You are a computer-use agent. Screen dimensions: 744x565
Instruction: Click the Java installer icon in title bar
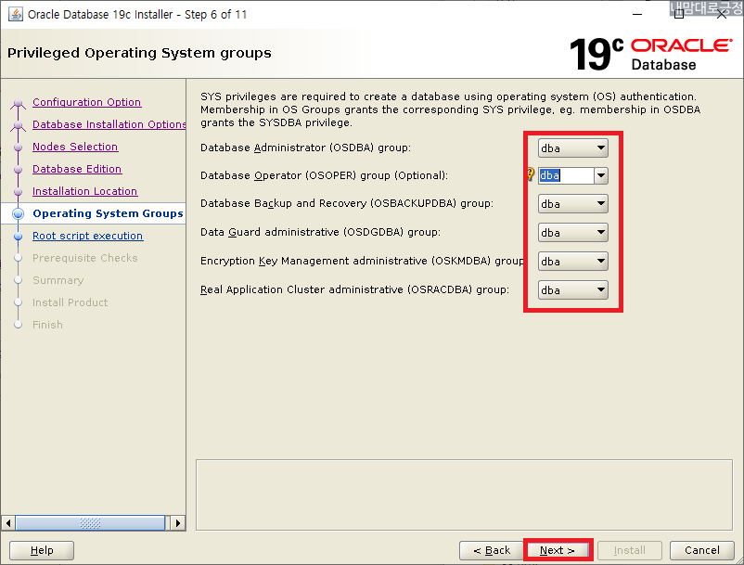(16, 14)
